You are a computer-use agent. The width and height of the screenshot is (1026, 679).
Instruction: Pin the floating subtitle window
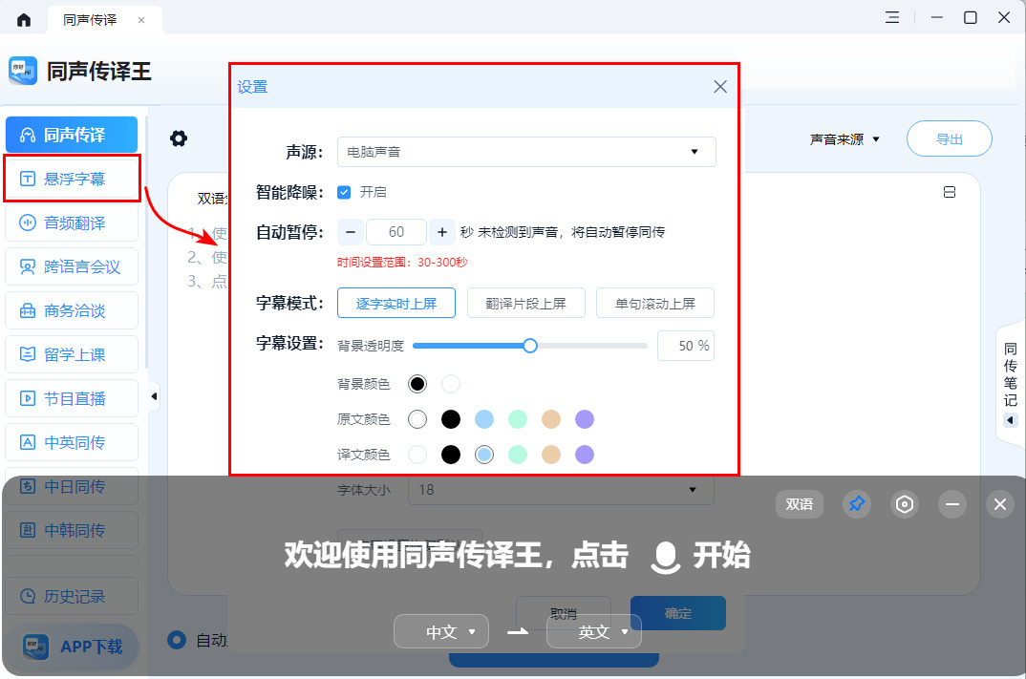(x=857, y=503)
